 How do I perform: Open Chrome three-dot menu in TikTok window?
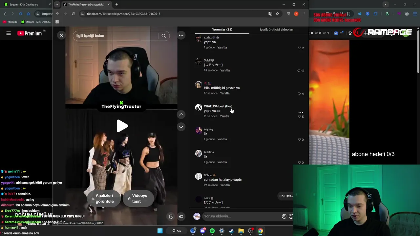pos(304,14)
